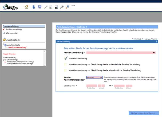The height and width of the screenshot is (117, 162).
Task: Click the Art der Anmeldung panel header
Action: [107, 42]
